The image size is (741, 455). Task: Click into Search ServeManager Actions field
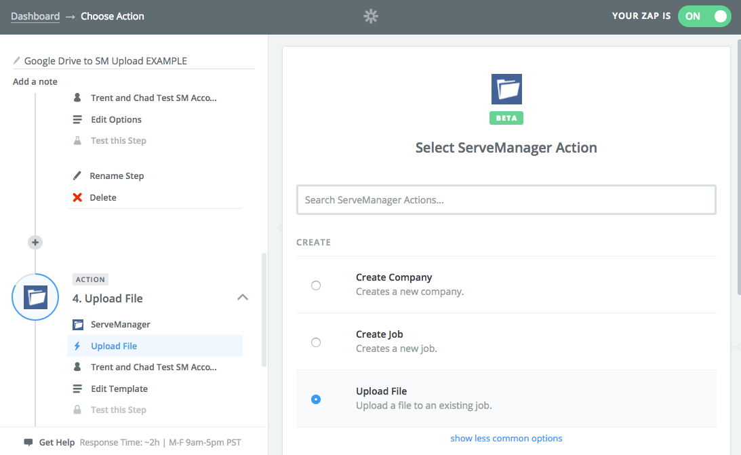506,200
